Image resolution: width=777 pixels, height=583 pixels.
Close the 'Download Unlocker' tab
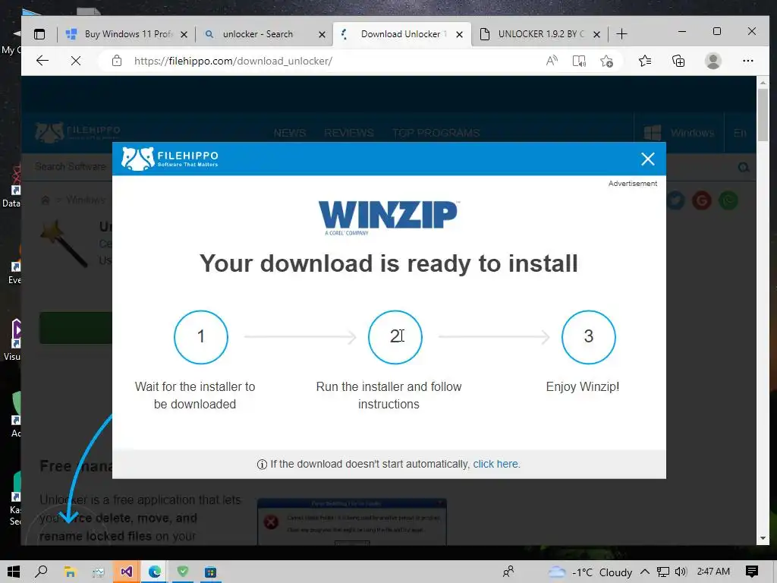tap(459, 35)
